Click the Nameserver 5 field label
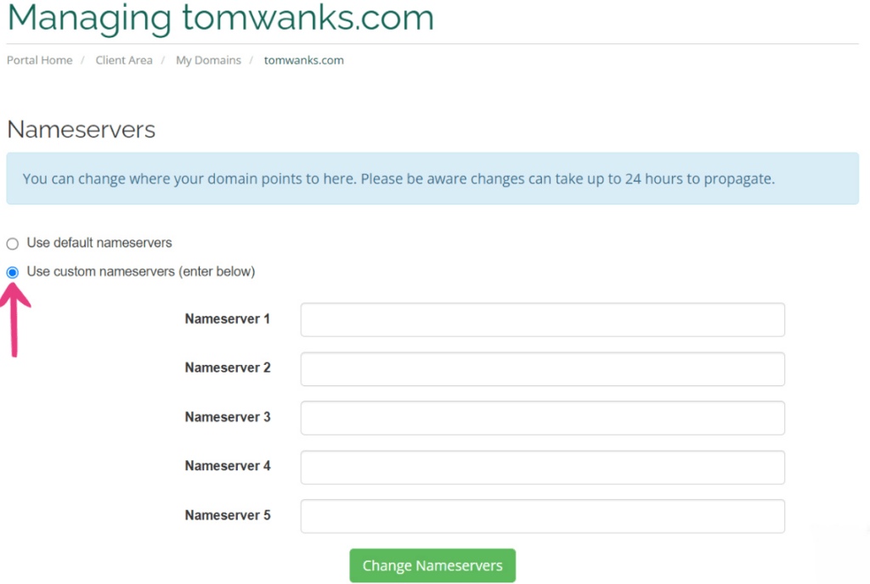 (227, 516)
